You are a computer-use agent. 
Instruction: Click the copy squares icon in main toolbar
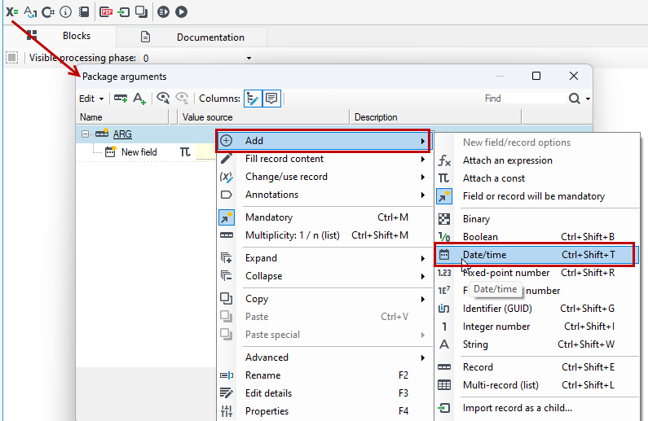[x=141, y=11]
